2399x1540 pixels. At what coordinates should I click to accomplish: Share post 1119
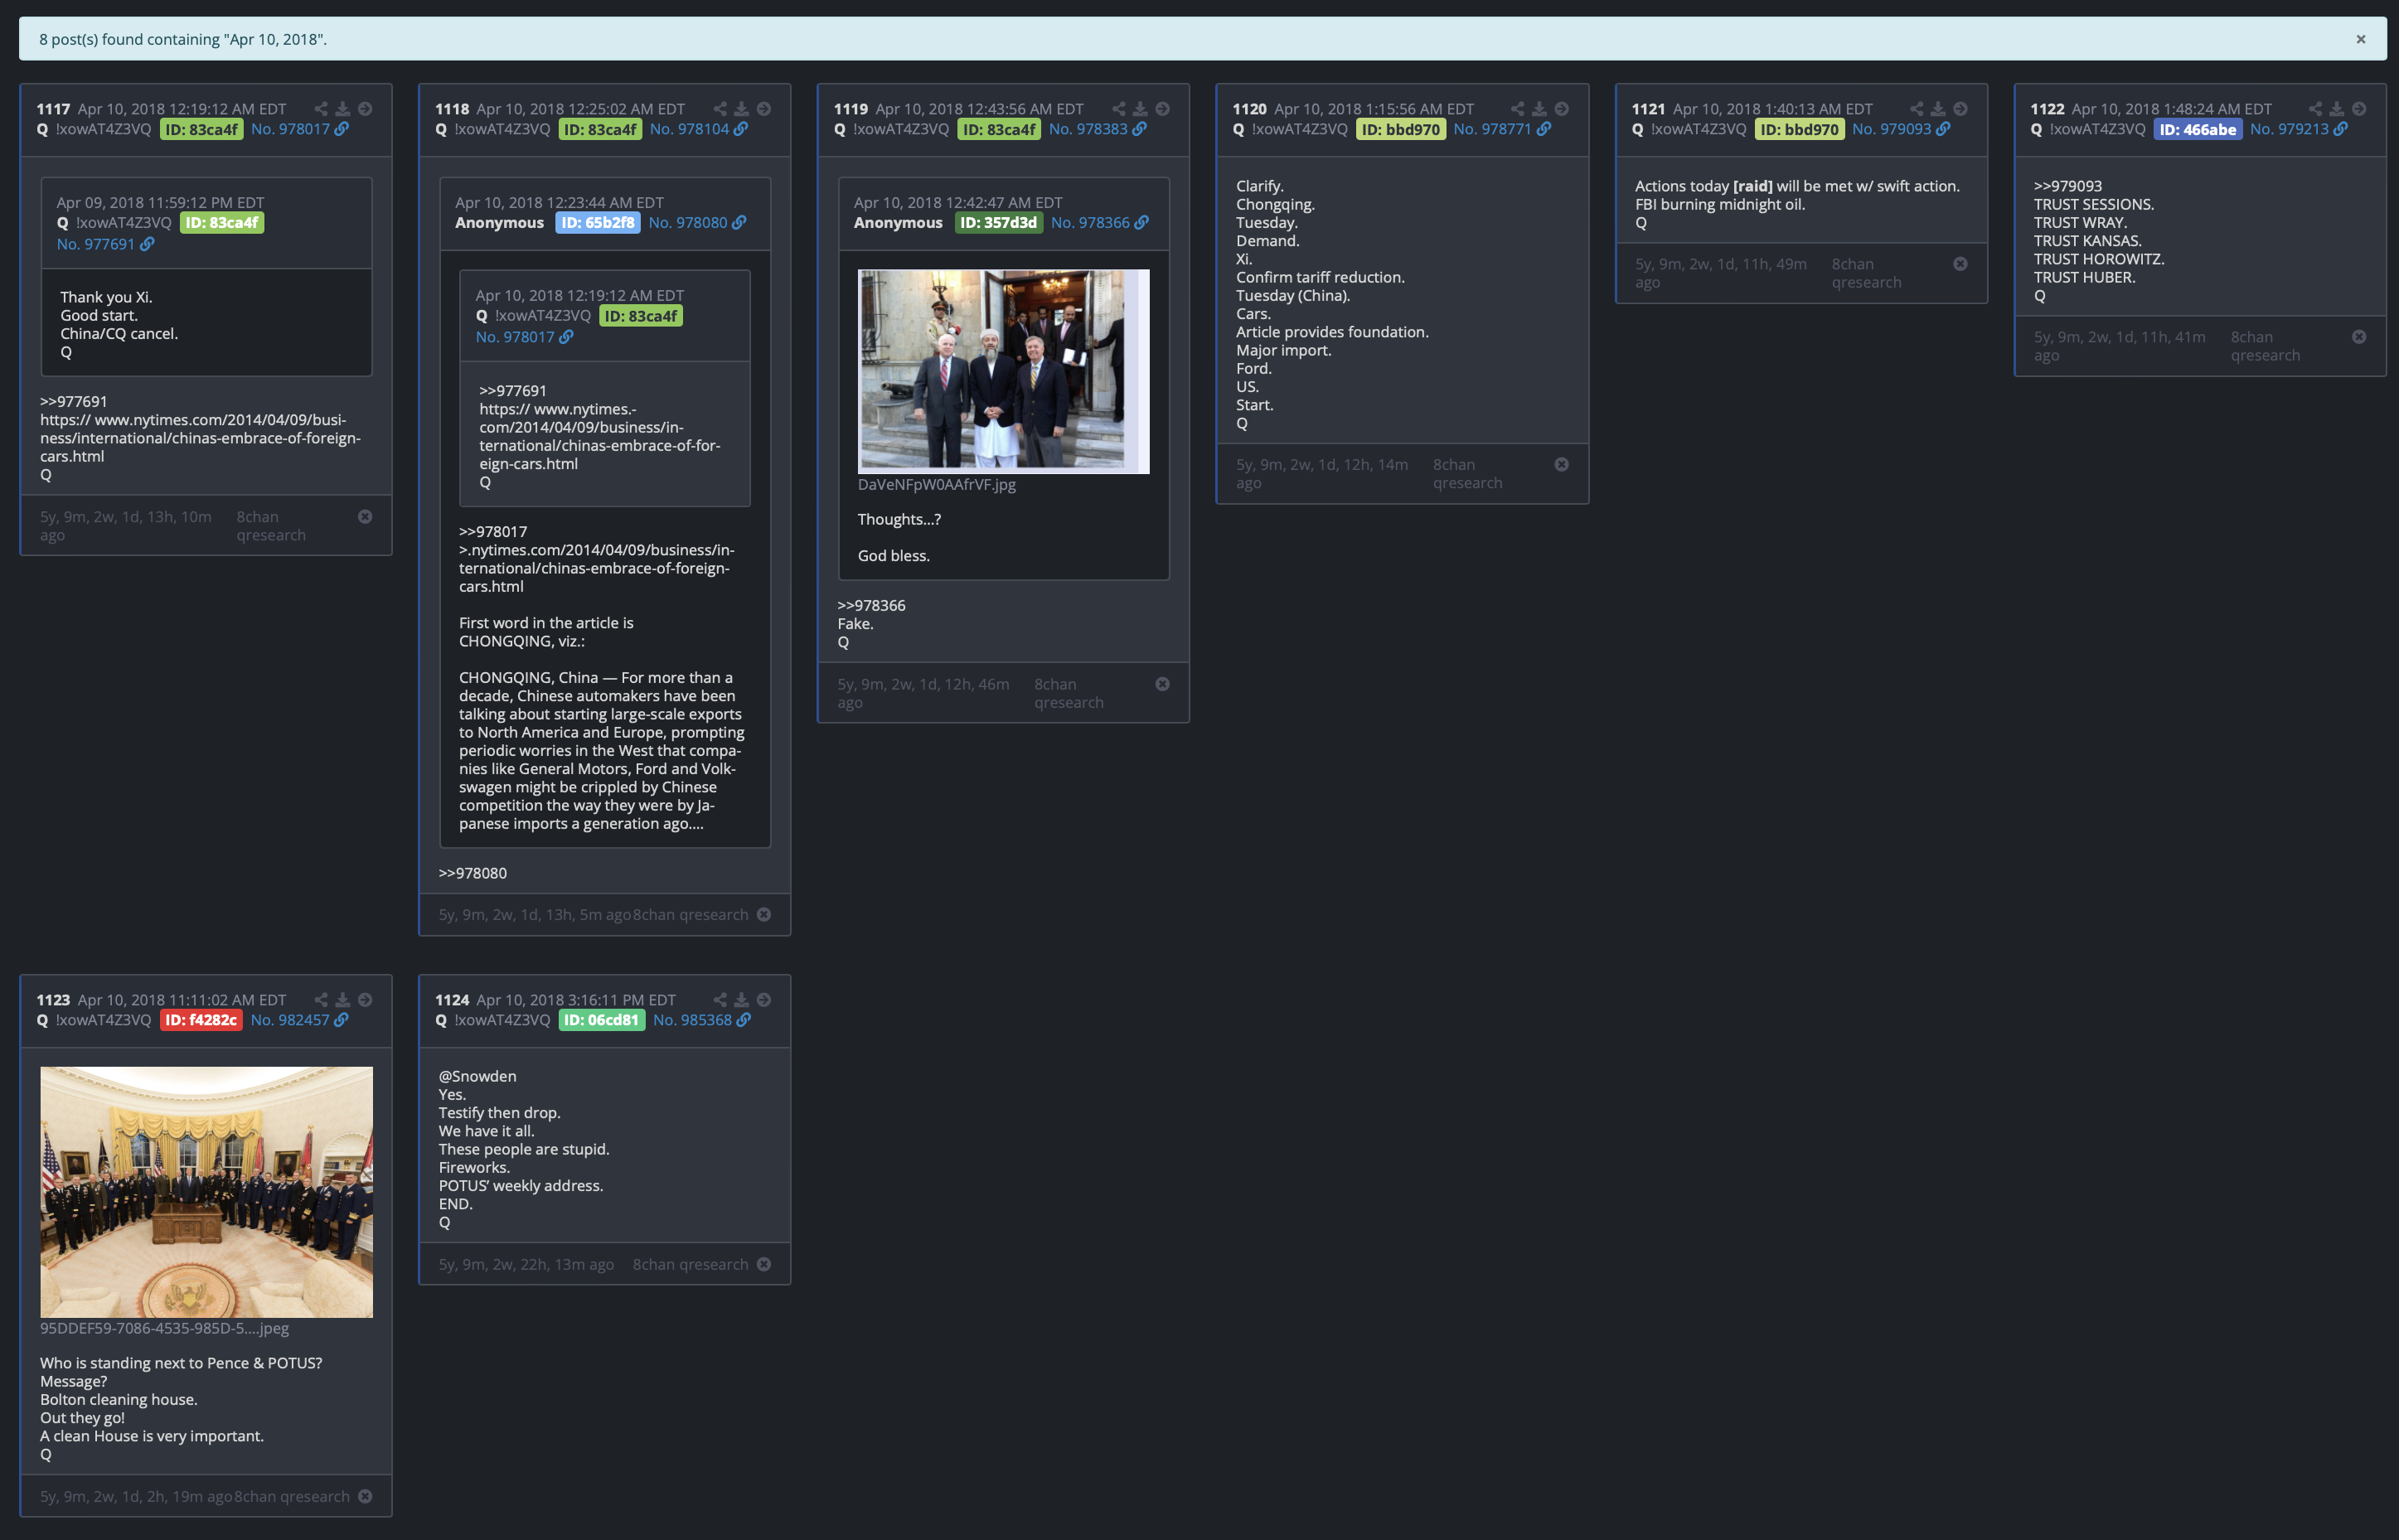pyautogui.click(x=1119, y=109)
